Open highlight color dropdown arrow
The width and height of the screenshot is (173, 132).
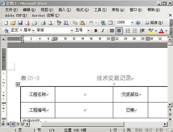(x=156, y=31)
